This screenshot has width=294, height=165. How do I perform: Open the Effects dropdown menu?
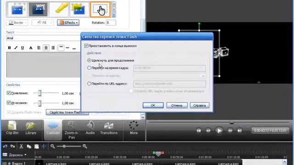tap(68, 22)
